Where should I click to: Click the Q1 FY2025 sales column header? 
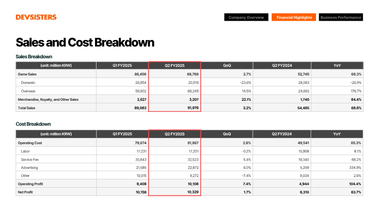[123, 66]
